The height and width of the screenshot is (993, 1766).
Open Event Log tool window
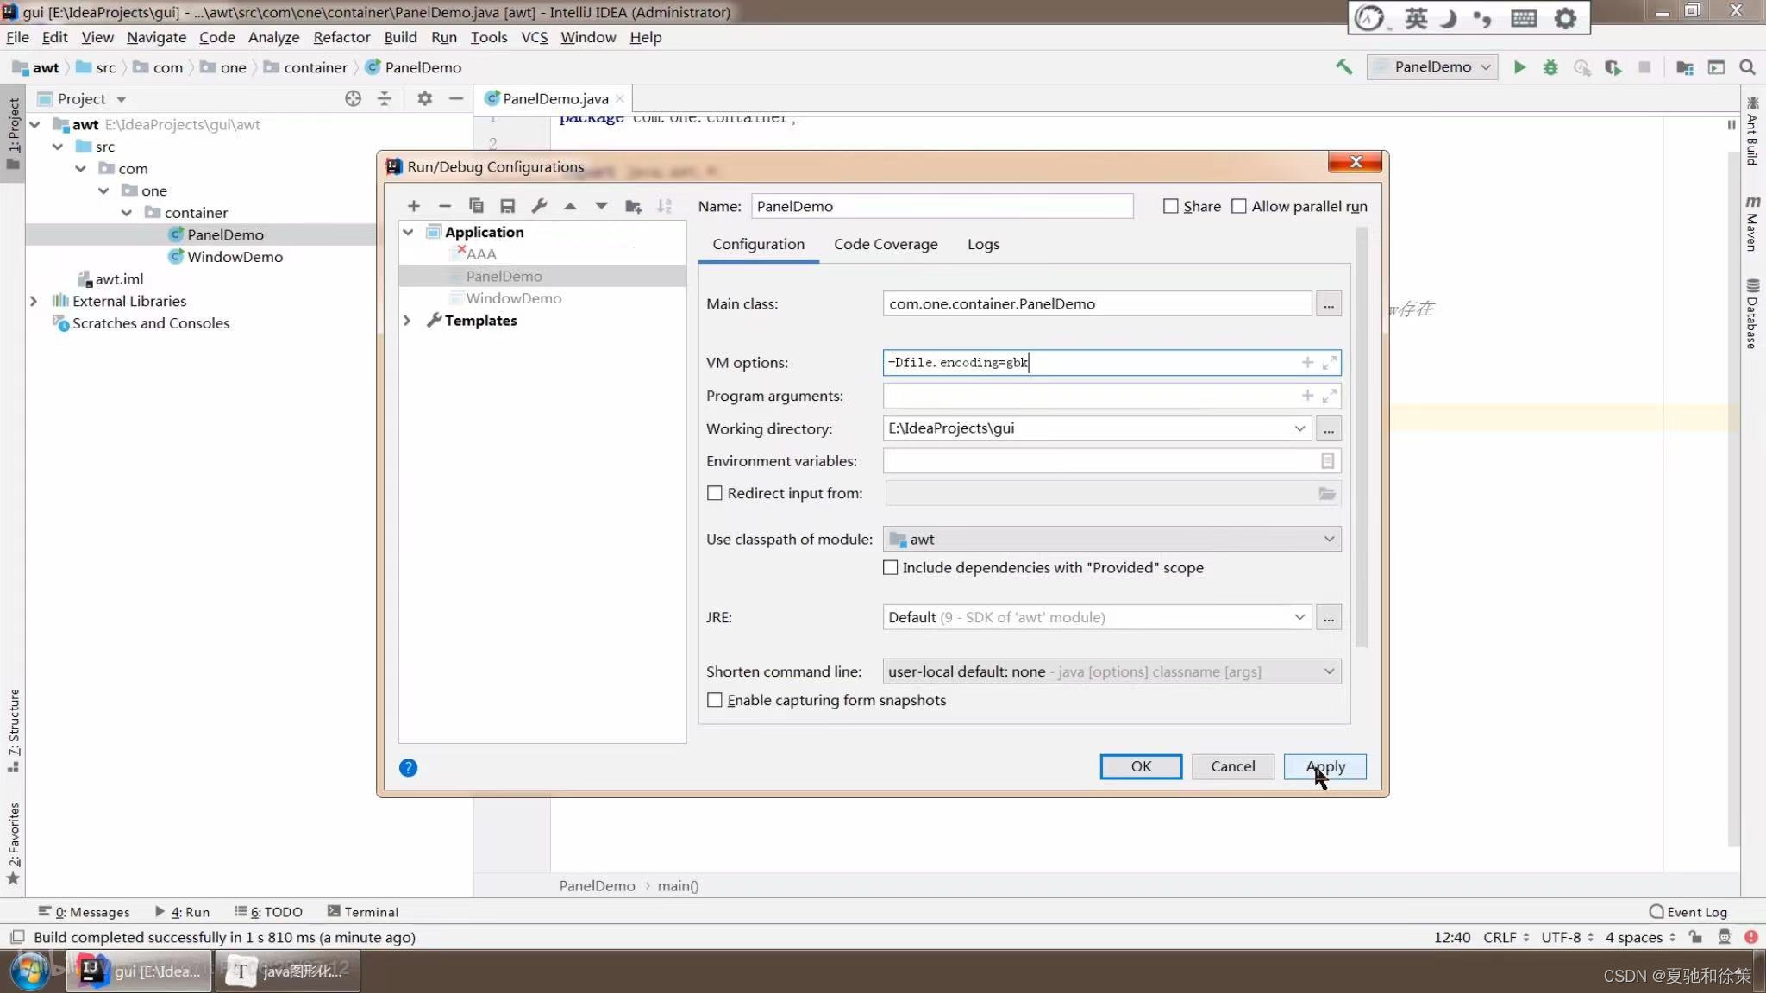click(1688, 912)
